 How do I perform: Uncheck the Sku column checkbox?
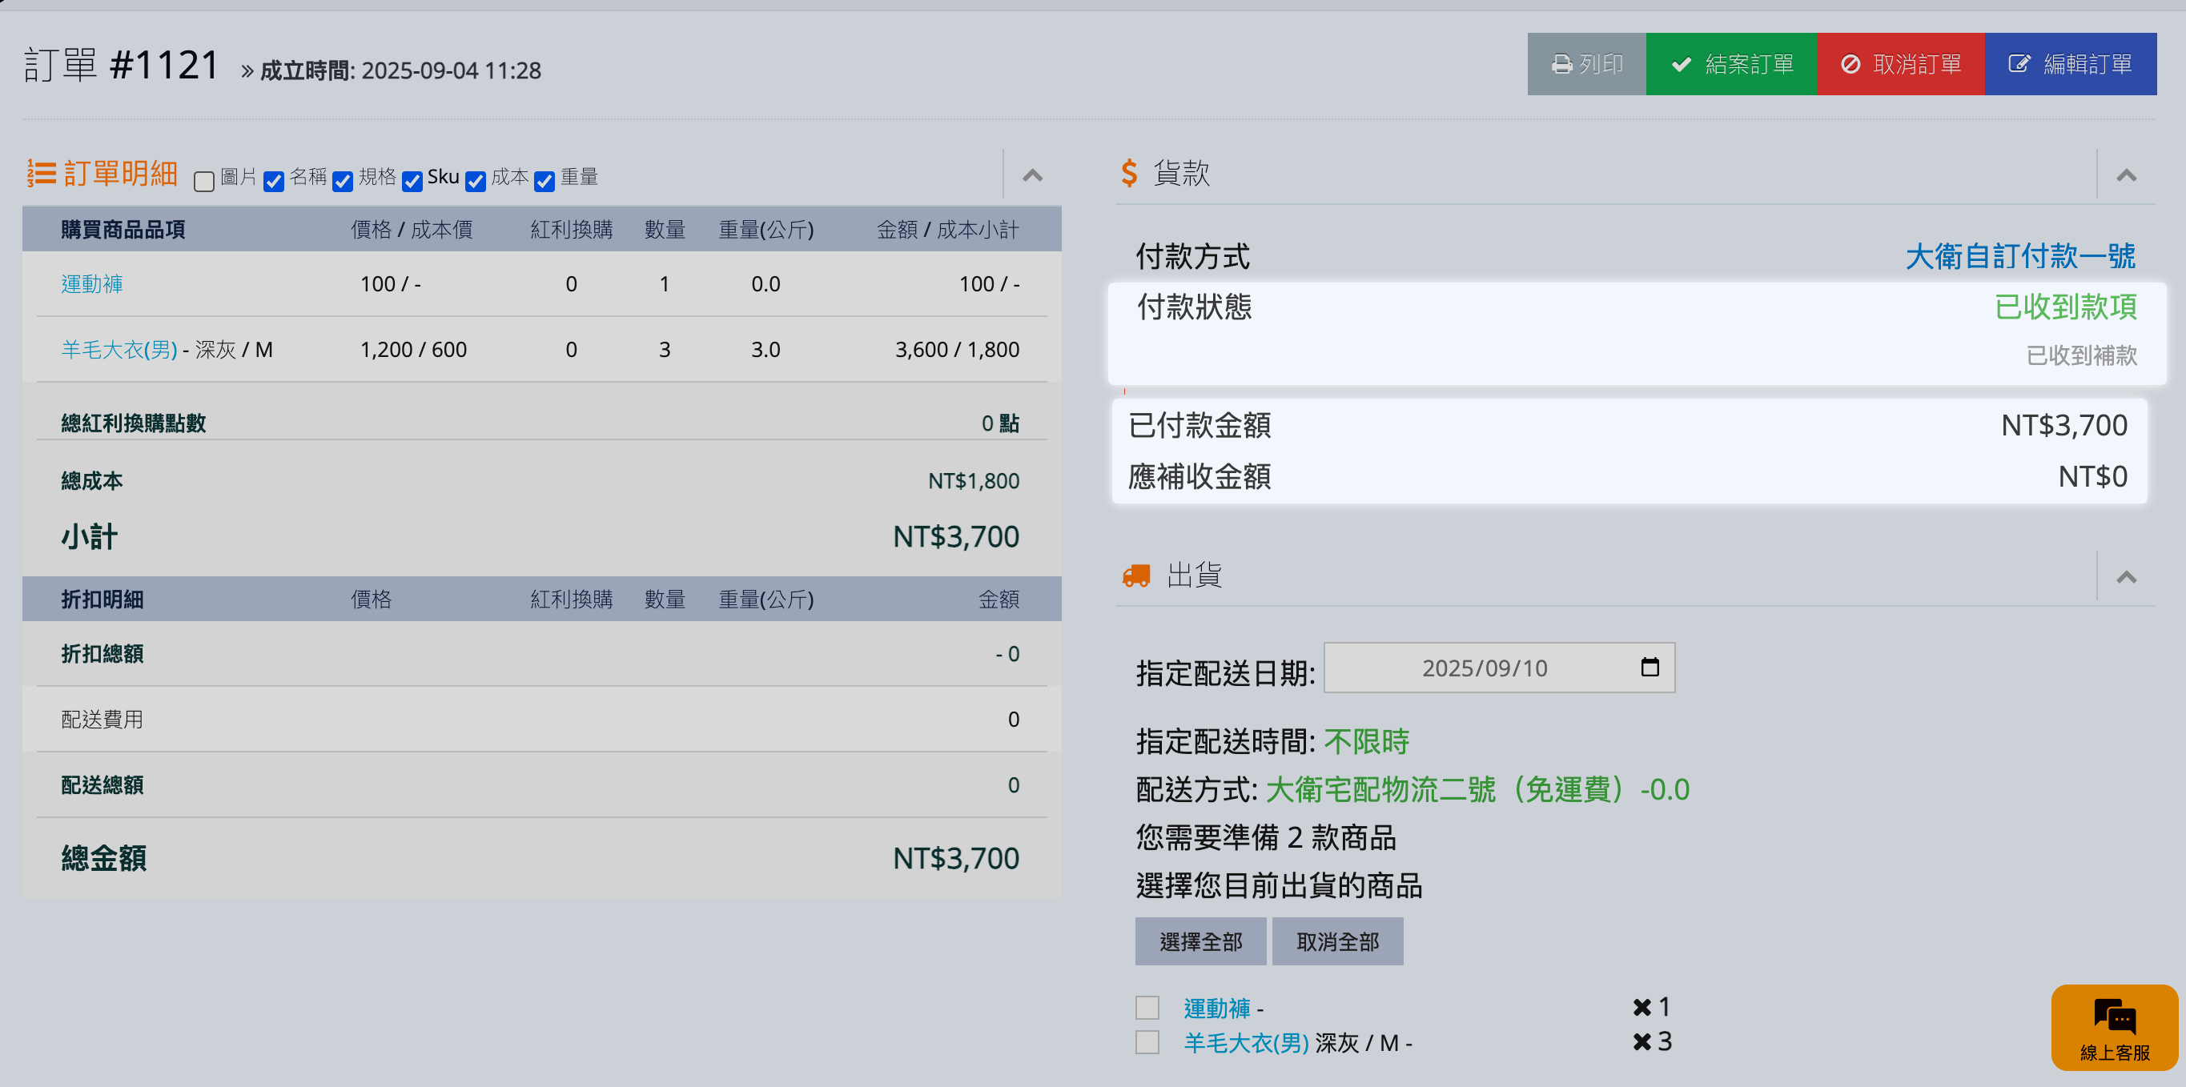(x=412, y=182)
